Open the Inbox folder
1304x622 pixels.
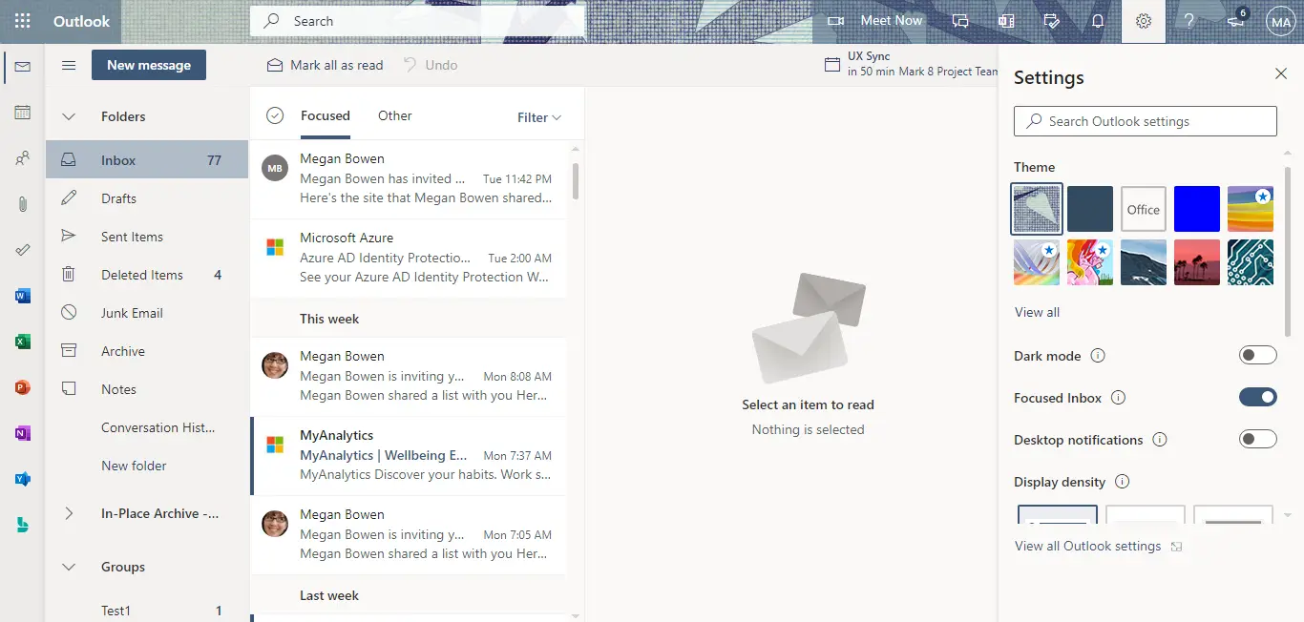click(x=147, y=160)
